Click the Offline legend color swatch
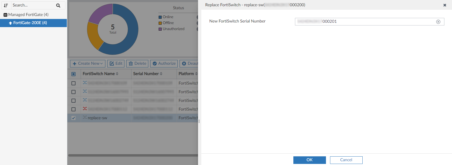This screenshot has height=165, width=452. point(160,23)
